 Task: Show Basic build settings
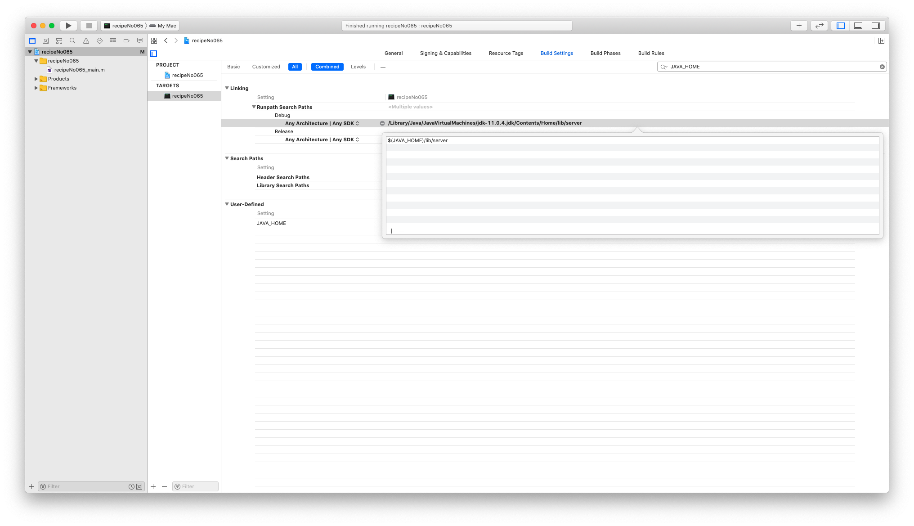coord(233,67)
